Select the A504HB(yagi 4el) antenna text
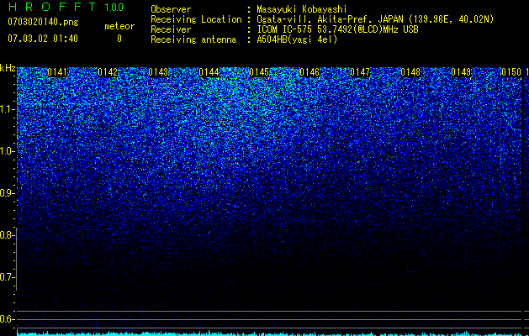529x336 pixels. coord(297,39)
